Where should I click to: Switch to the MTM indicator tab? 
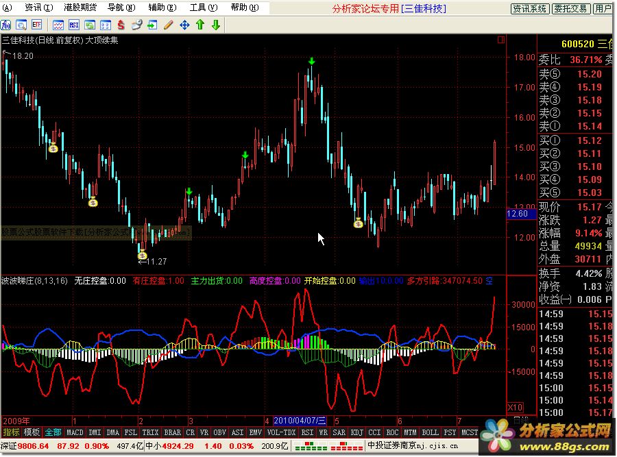(x=411, y=432)
